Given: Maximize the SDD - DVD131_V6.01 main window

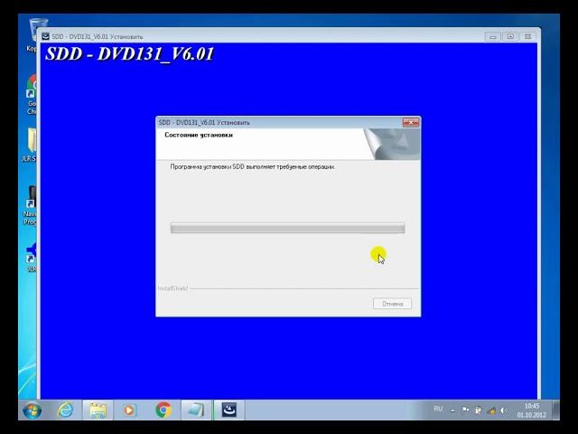Looking at the screenshot, I should (x=510, y=36).
